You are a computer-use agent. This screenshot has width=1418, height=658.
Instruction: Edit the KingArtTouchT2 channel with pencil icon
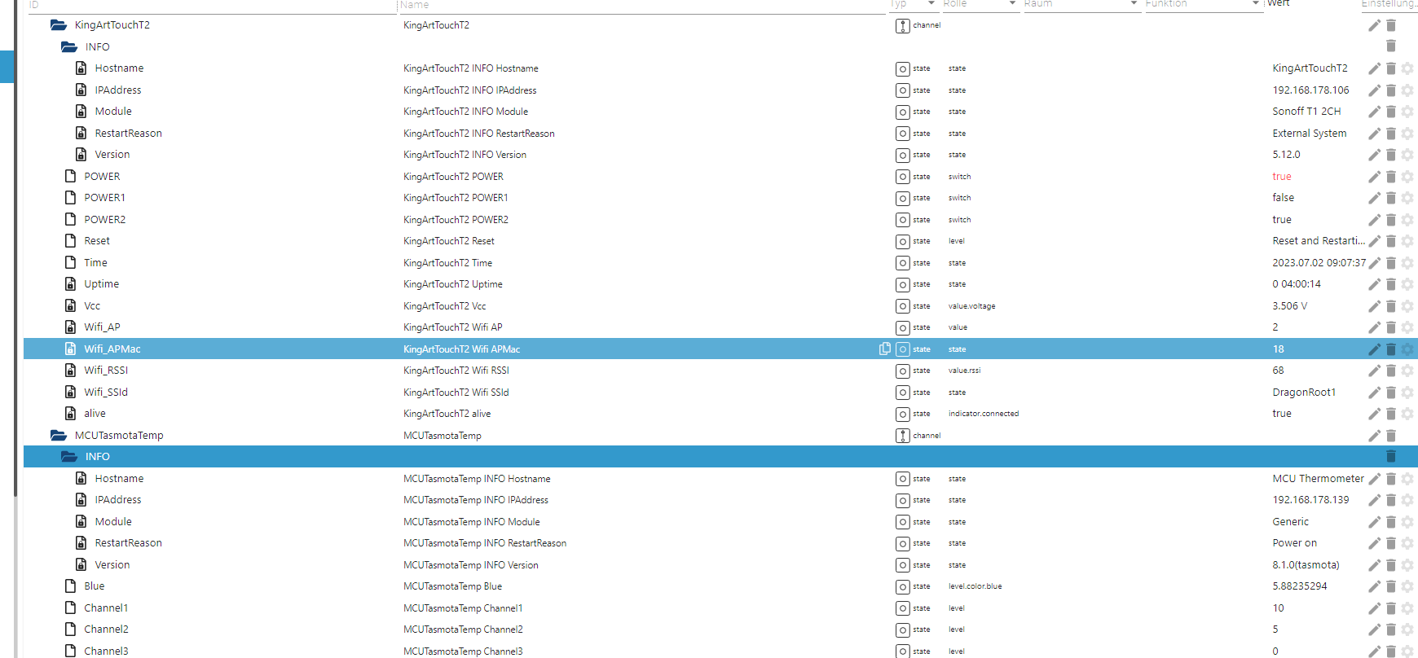pyautogui.click(x=1374, y=25)
